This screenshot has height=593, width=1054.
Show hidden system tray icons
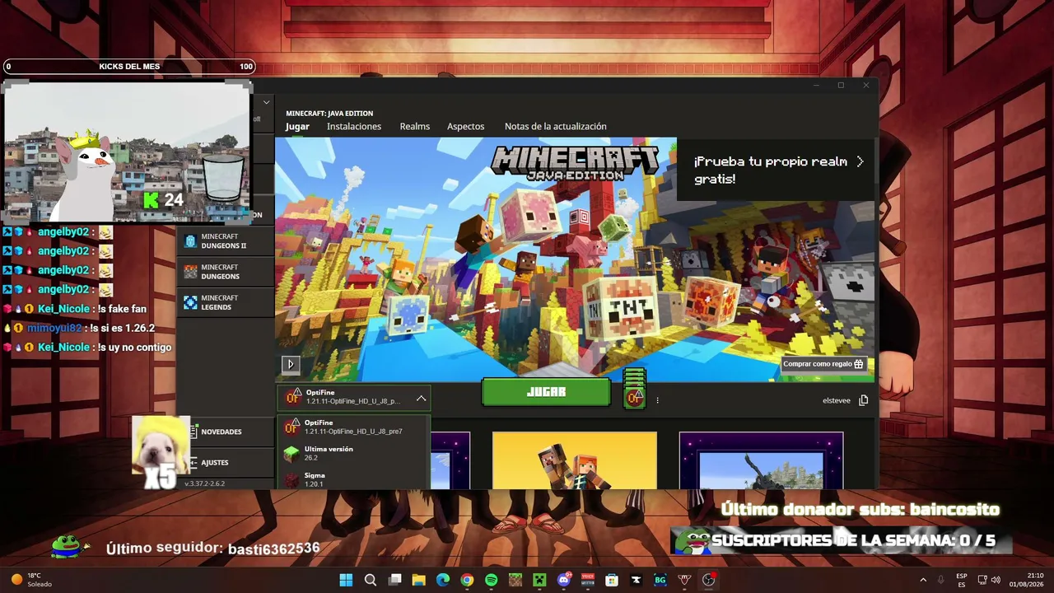click(x=923, y=580)
